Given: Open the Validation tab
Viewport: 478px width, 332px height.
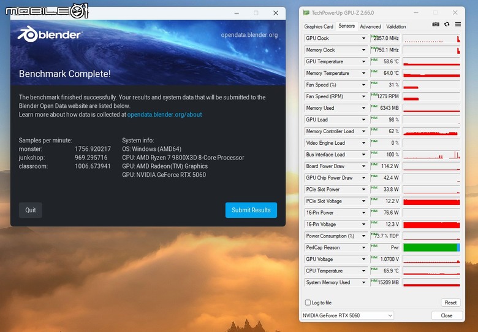Looking at the screenshot, I should pos(396,26).
